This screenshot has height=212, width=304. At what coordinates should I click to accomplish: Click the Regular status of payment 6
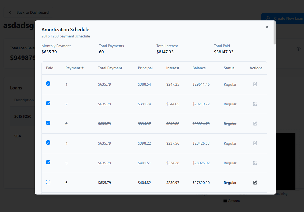point(230,183)
